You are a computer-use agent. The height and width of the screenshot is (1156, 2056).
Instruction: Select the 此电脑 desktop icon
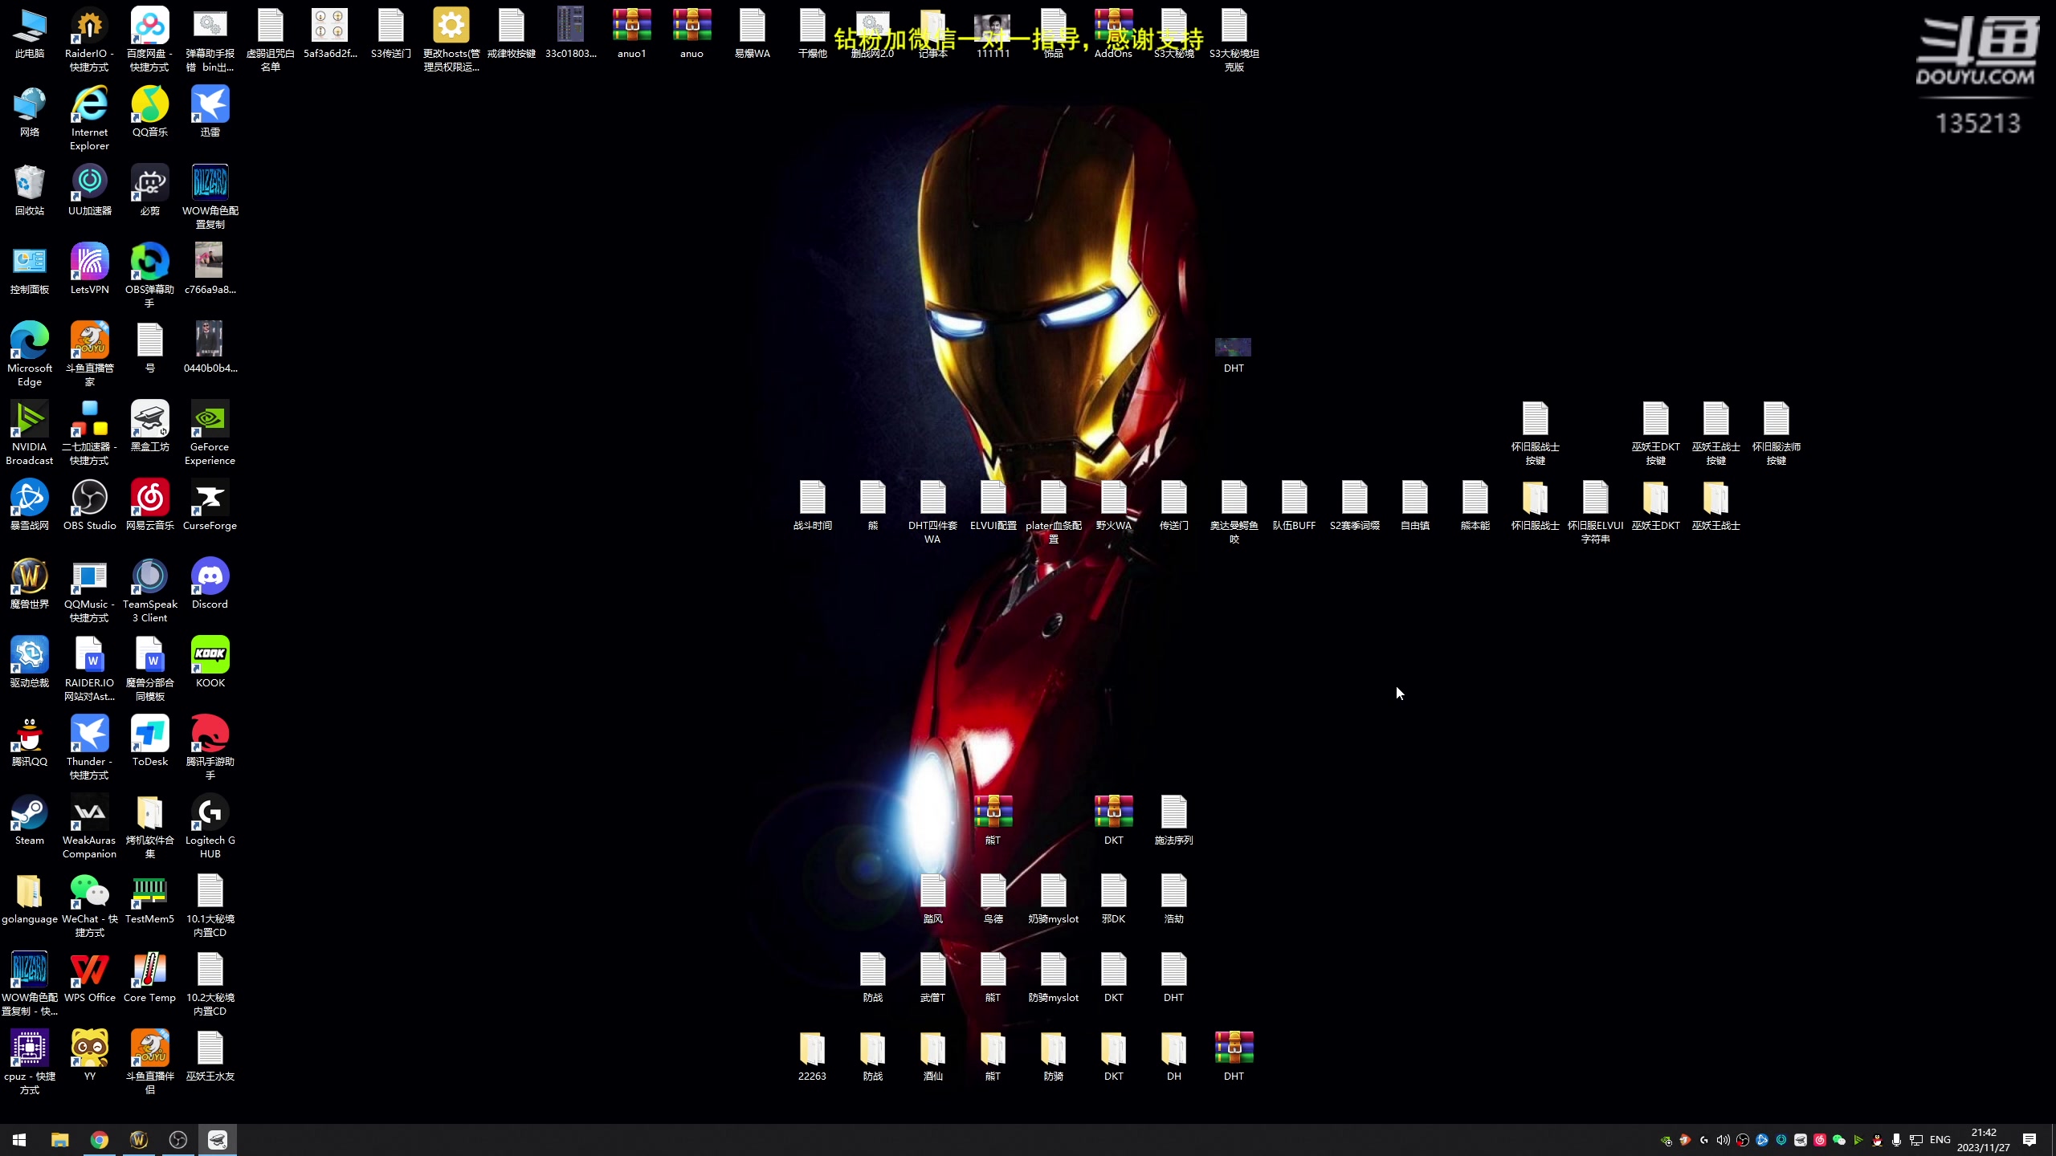coord(30,33)
